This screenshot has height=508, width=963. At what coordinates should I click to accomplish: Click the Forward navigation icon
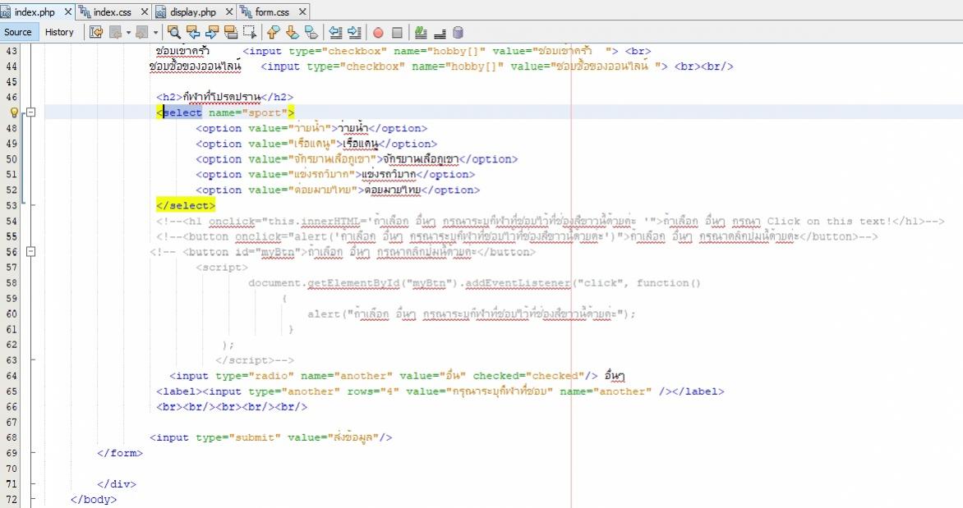142,32
